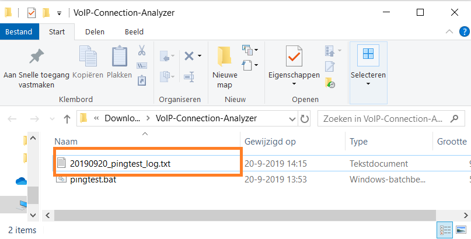The image size is (471, 239).
Task: Refresh the VoIP-Connection-Analyzer folder view
Action: [304, 118]
